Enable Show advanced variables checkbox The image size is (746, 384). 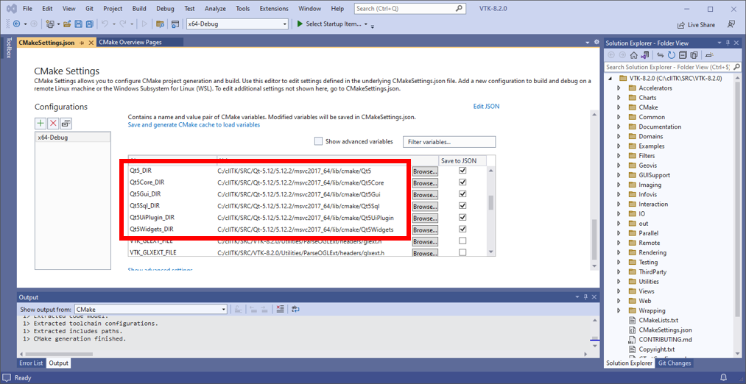tap(318, 141)
